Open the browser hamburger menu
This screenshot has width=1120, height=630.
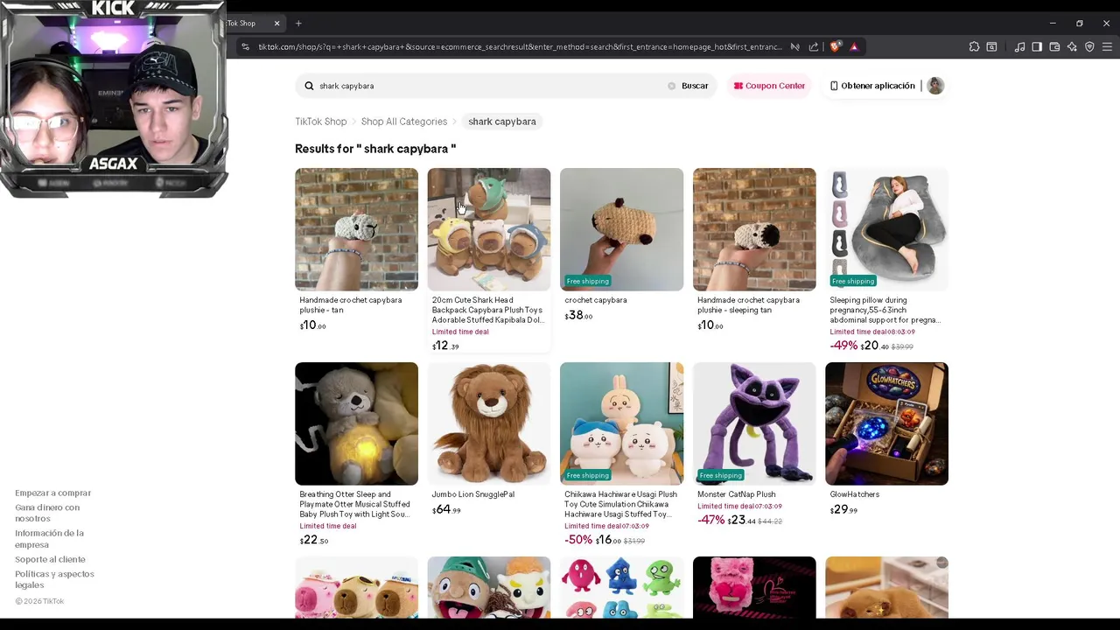[x=1107, y=46]
